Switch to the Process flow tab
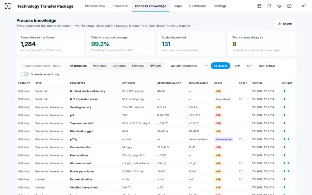This screenshot has width=312, height=195. coord(95,6)
